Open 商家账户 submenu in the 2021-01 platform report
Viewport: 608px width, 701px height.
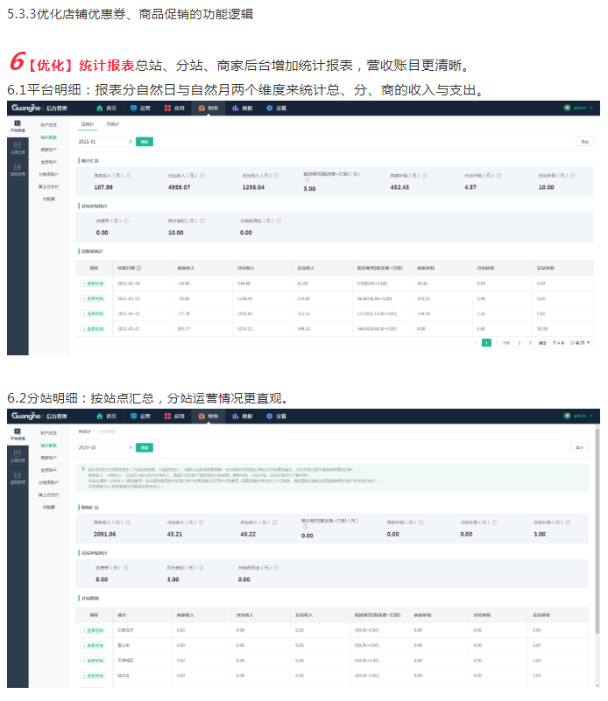(49, 150)
